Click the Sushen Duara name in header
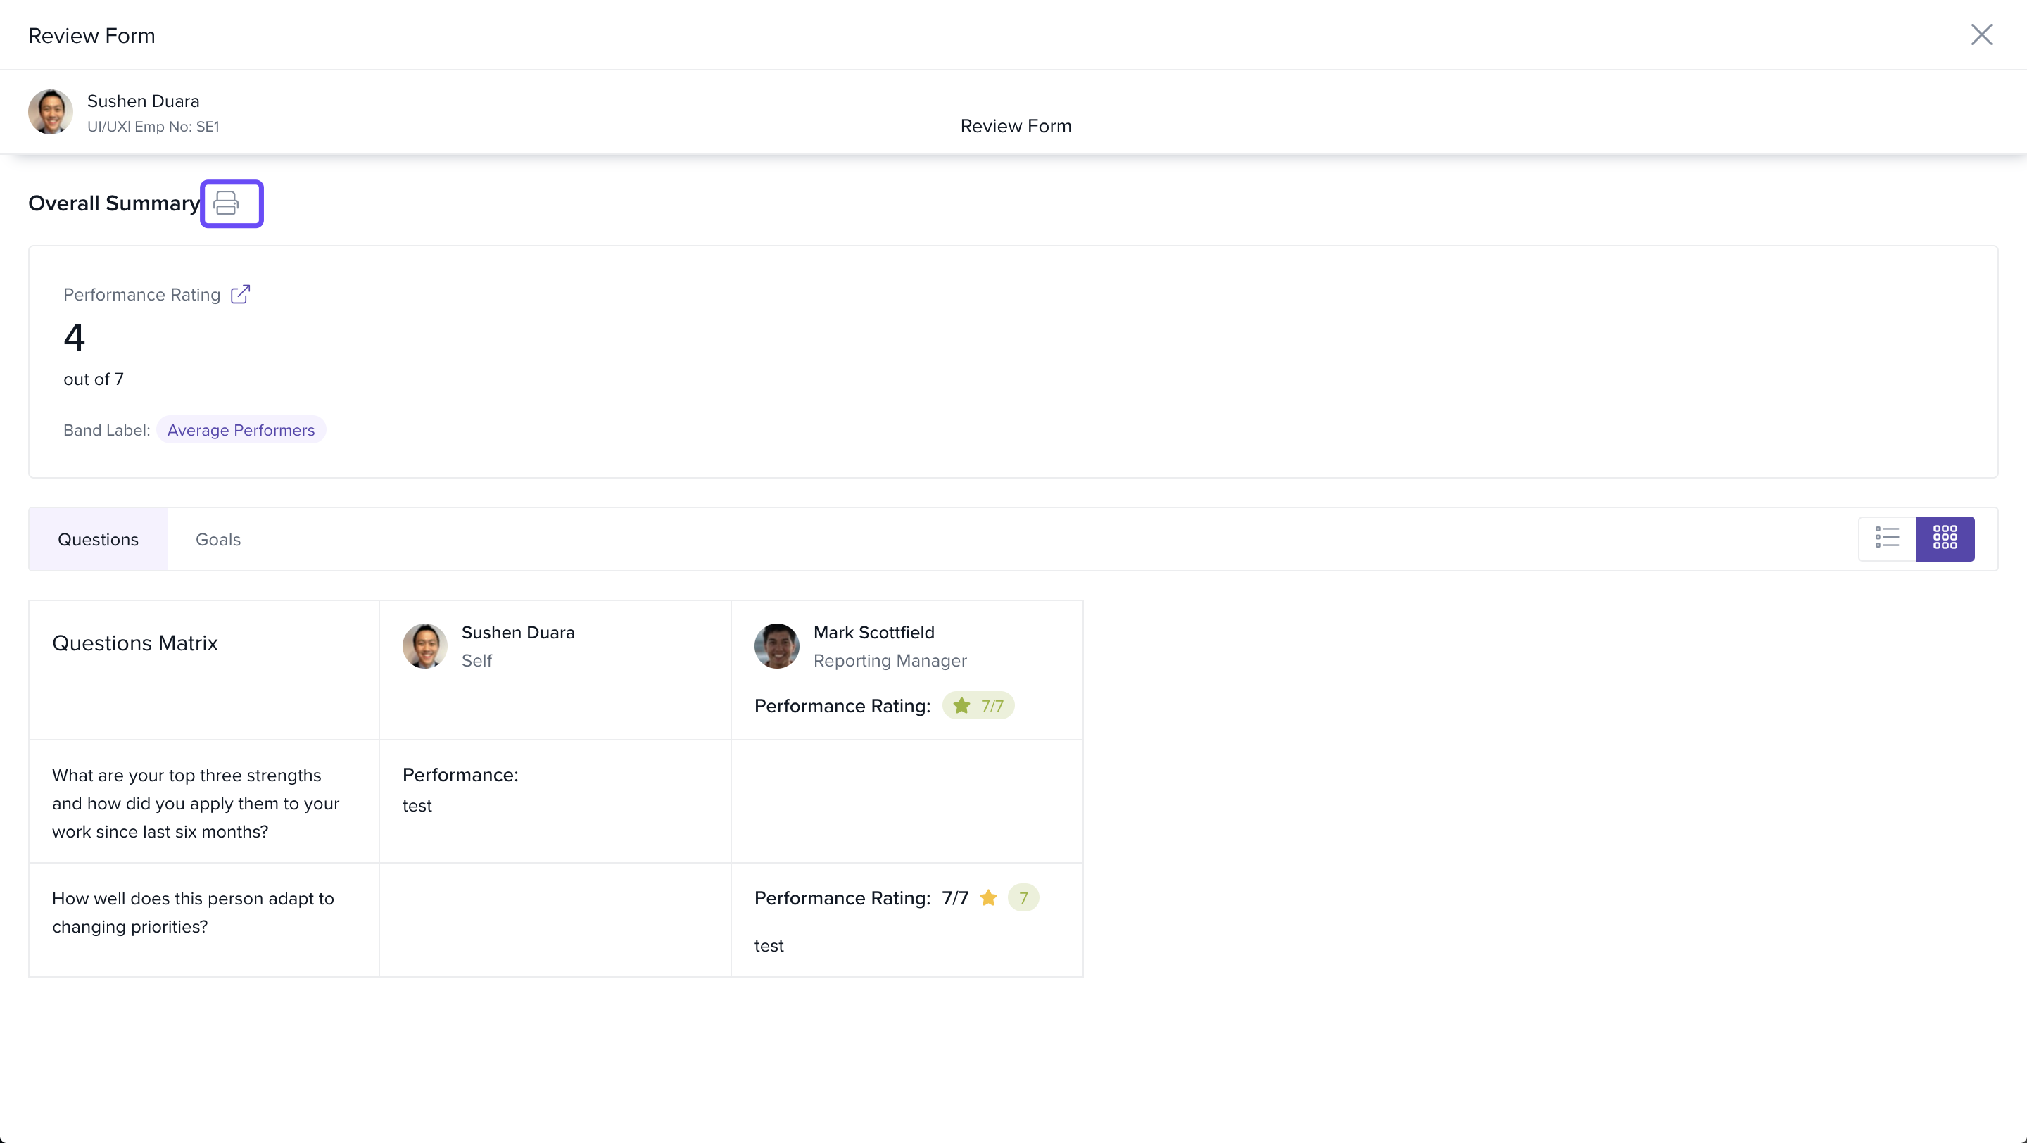 pos(143,101)
